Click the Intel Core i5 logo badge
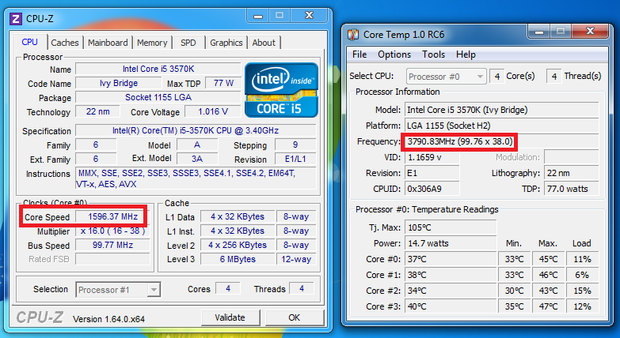This screenshot has height=338, width=620. tap(282, 90)
